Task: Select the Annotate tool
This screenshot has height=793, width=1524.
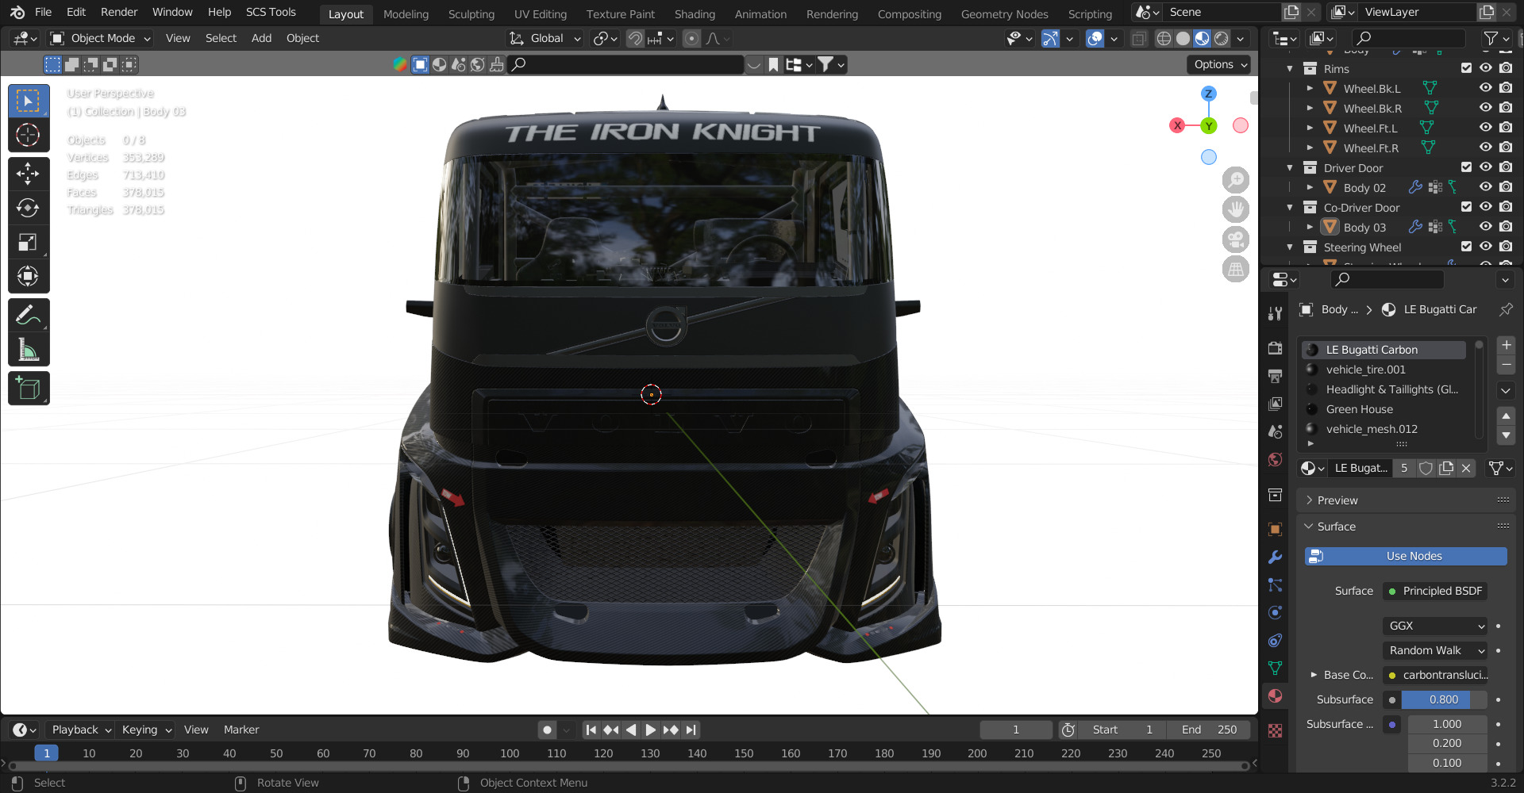Action: coord(29,315)
